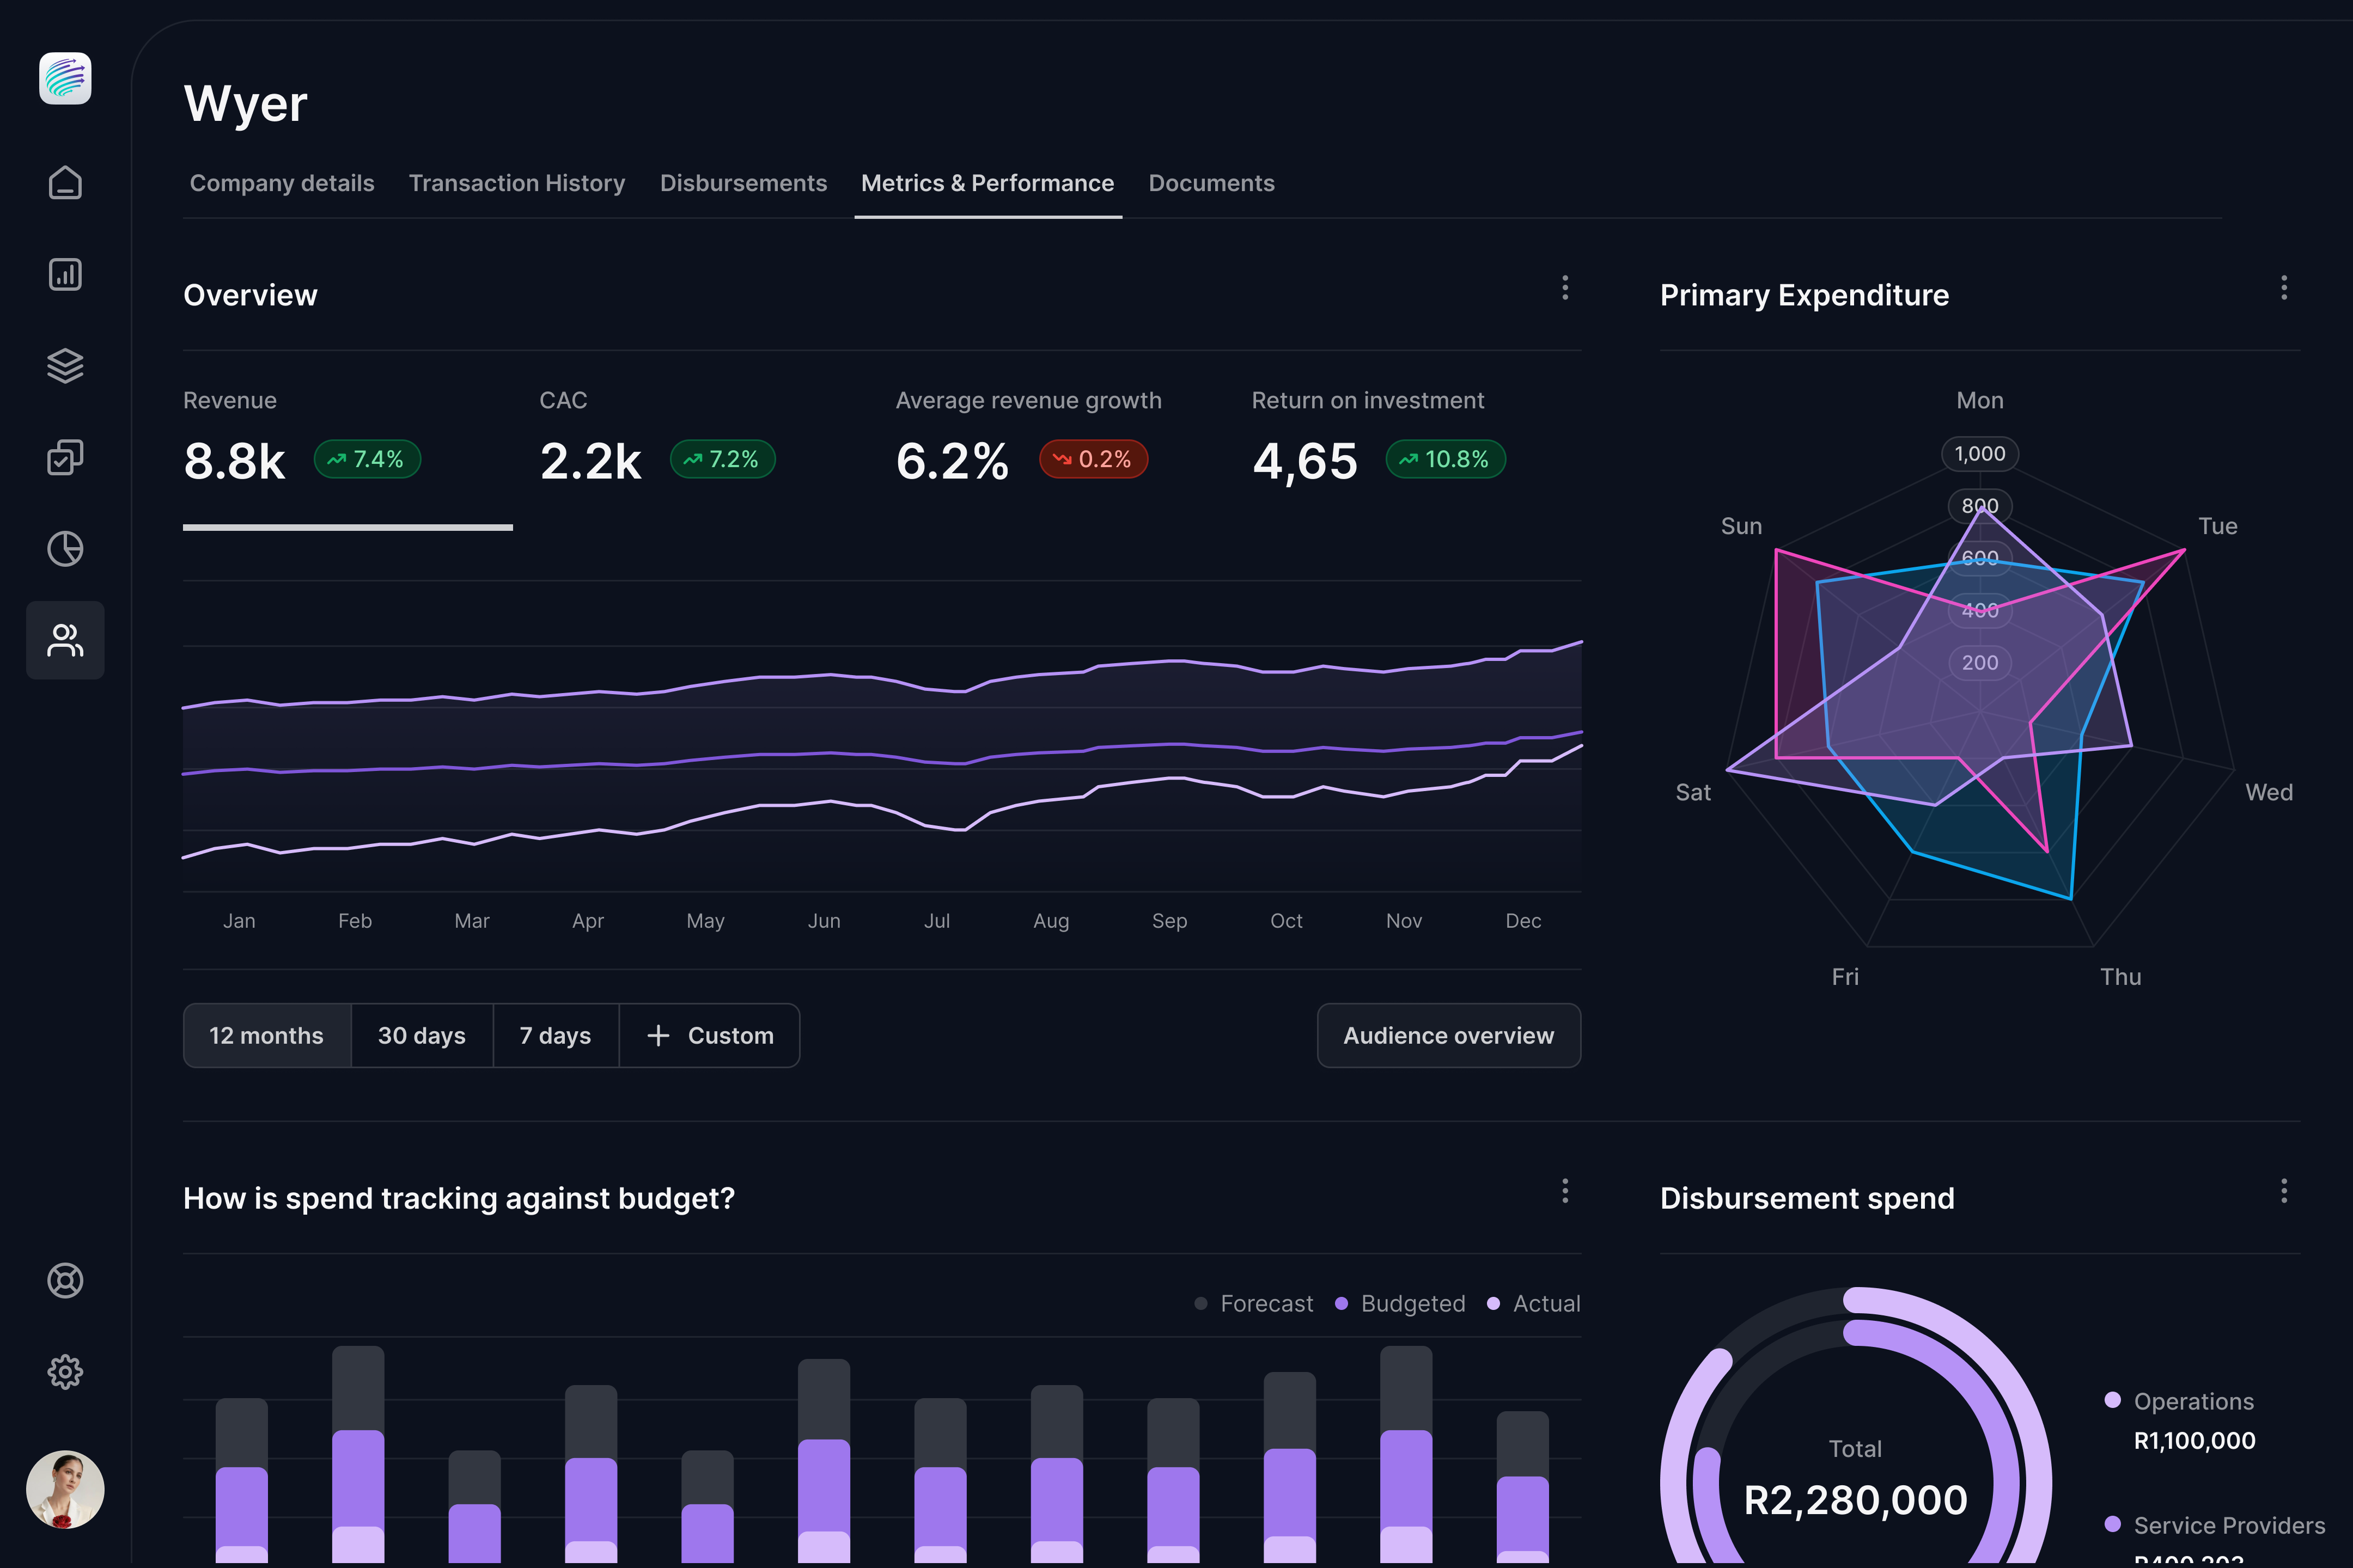Screen dimensions: 2353x1568
Task: Open the checkbox tasks sidebar icon
Action: [65, 457]
